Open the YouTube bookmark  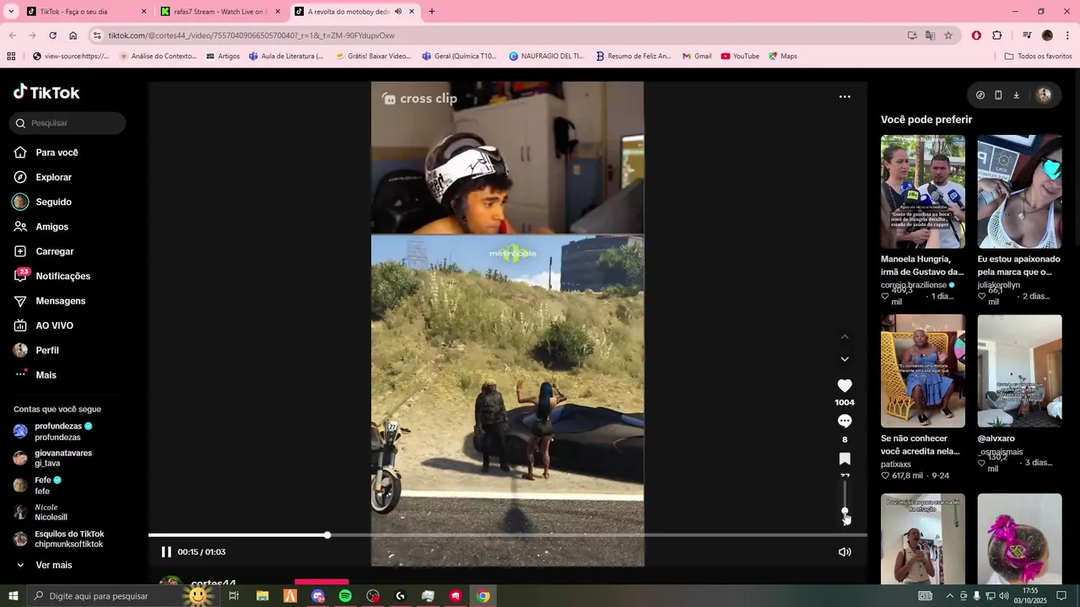740,56
